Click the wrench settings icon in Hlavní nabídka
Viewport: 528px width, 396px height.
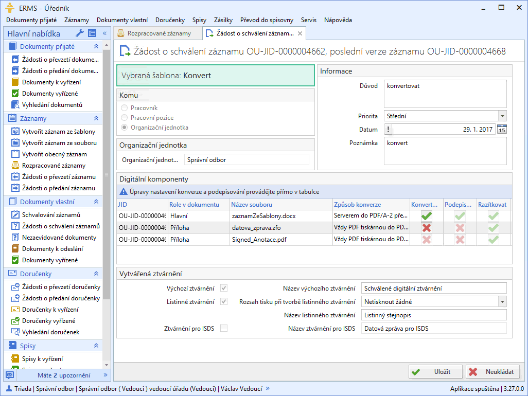[x=79, y=33]
